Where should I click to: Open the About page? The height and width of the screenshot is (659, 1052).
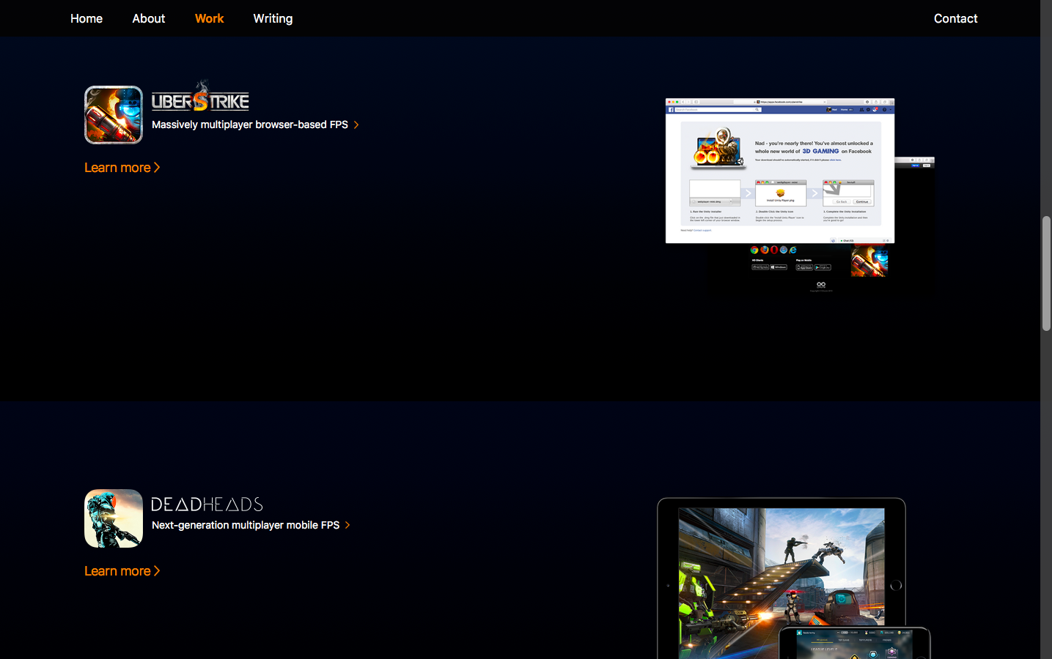click(149, 18)
